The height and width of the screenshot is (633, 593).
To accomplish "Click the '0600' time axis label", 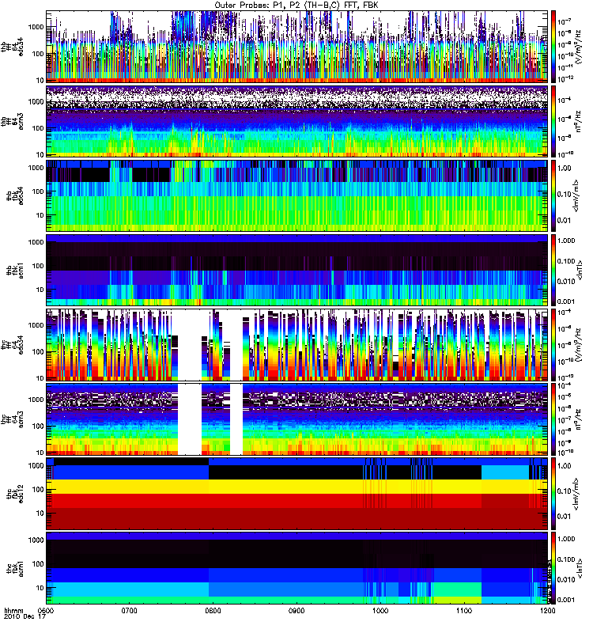I will pos(46,610).
